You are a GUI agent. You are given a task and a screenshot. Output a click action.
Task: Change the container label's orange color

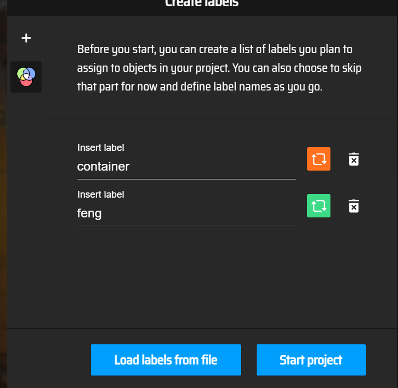319,159
